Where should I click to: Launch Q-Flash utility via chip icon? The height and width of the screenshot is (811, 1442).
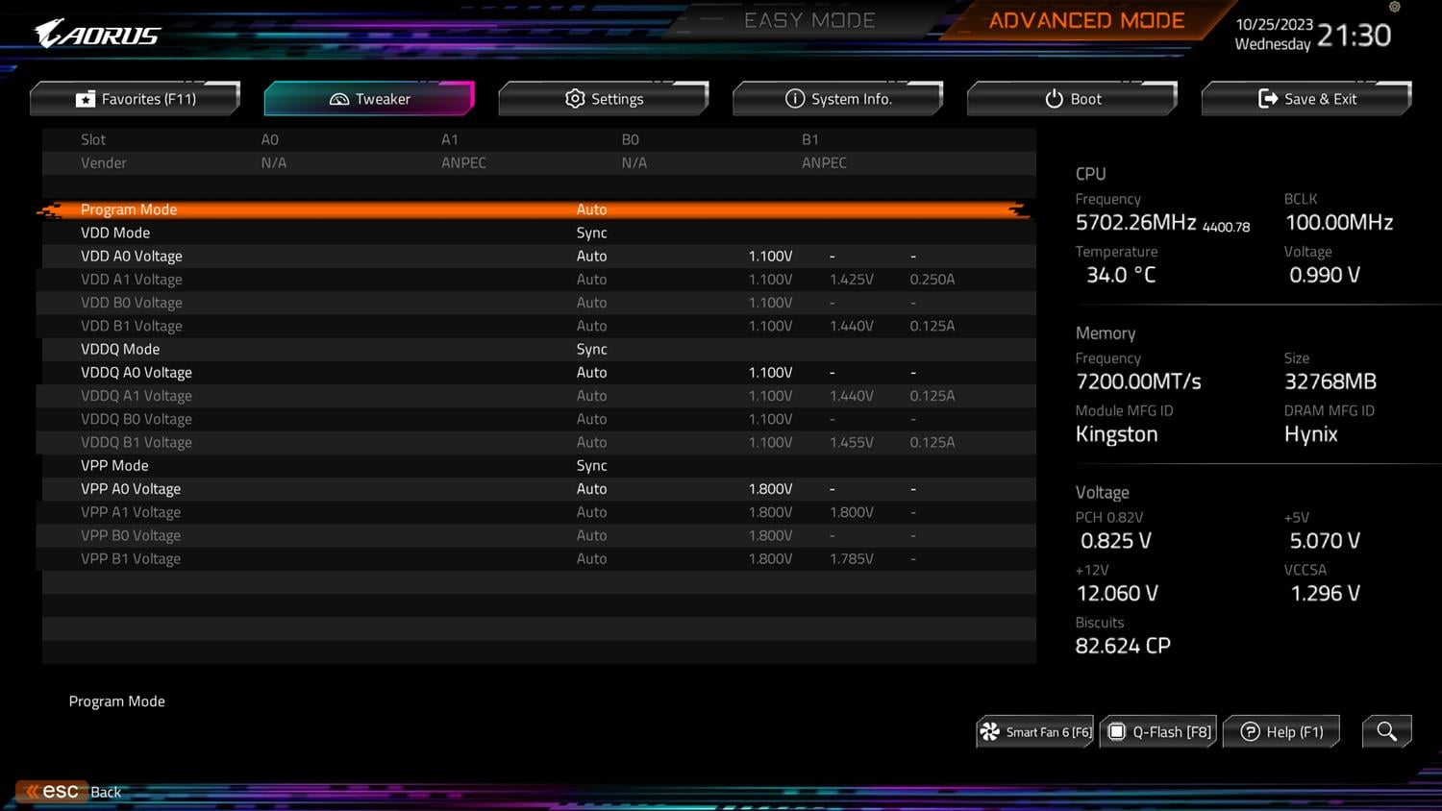click(1117, 732)
